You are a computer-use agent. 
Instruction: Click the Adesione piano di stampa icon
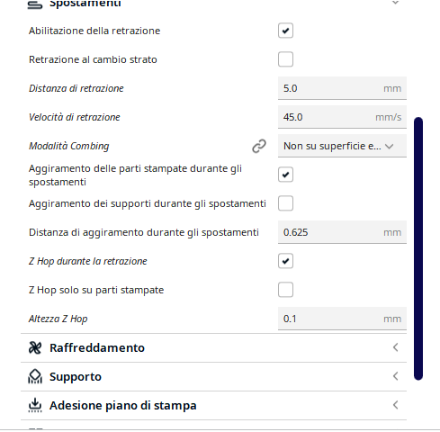[x=35, y=405]
